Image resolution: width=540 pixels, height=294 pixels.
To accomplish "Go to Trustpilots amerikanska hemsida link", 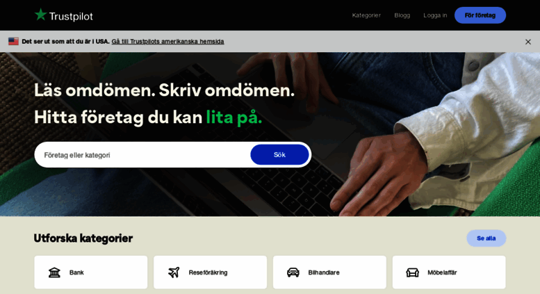I will pos(167,41).
